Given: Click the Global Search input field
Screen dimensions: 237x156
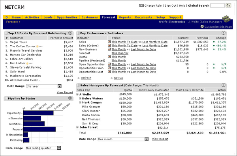Looking at the screenshot, I should [x=217, y=6].
